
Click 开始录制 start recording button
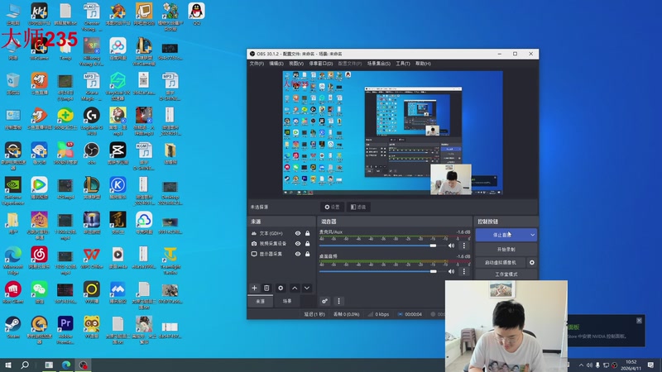(506, 250)
